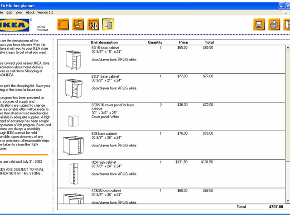This screenshot has width=290, height=217.
Task: Click the IKEA logo
Action: [14, 25]
